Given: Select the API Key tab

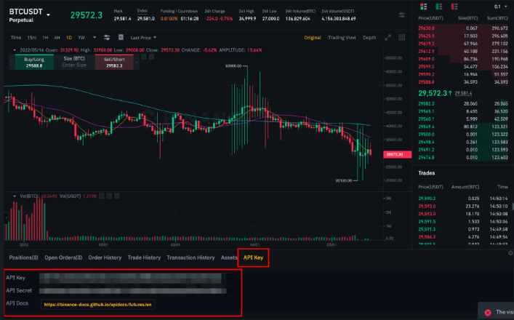Looking at the screenshot, I should (254, 257).
